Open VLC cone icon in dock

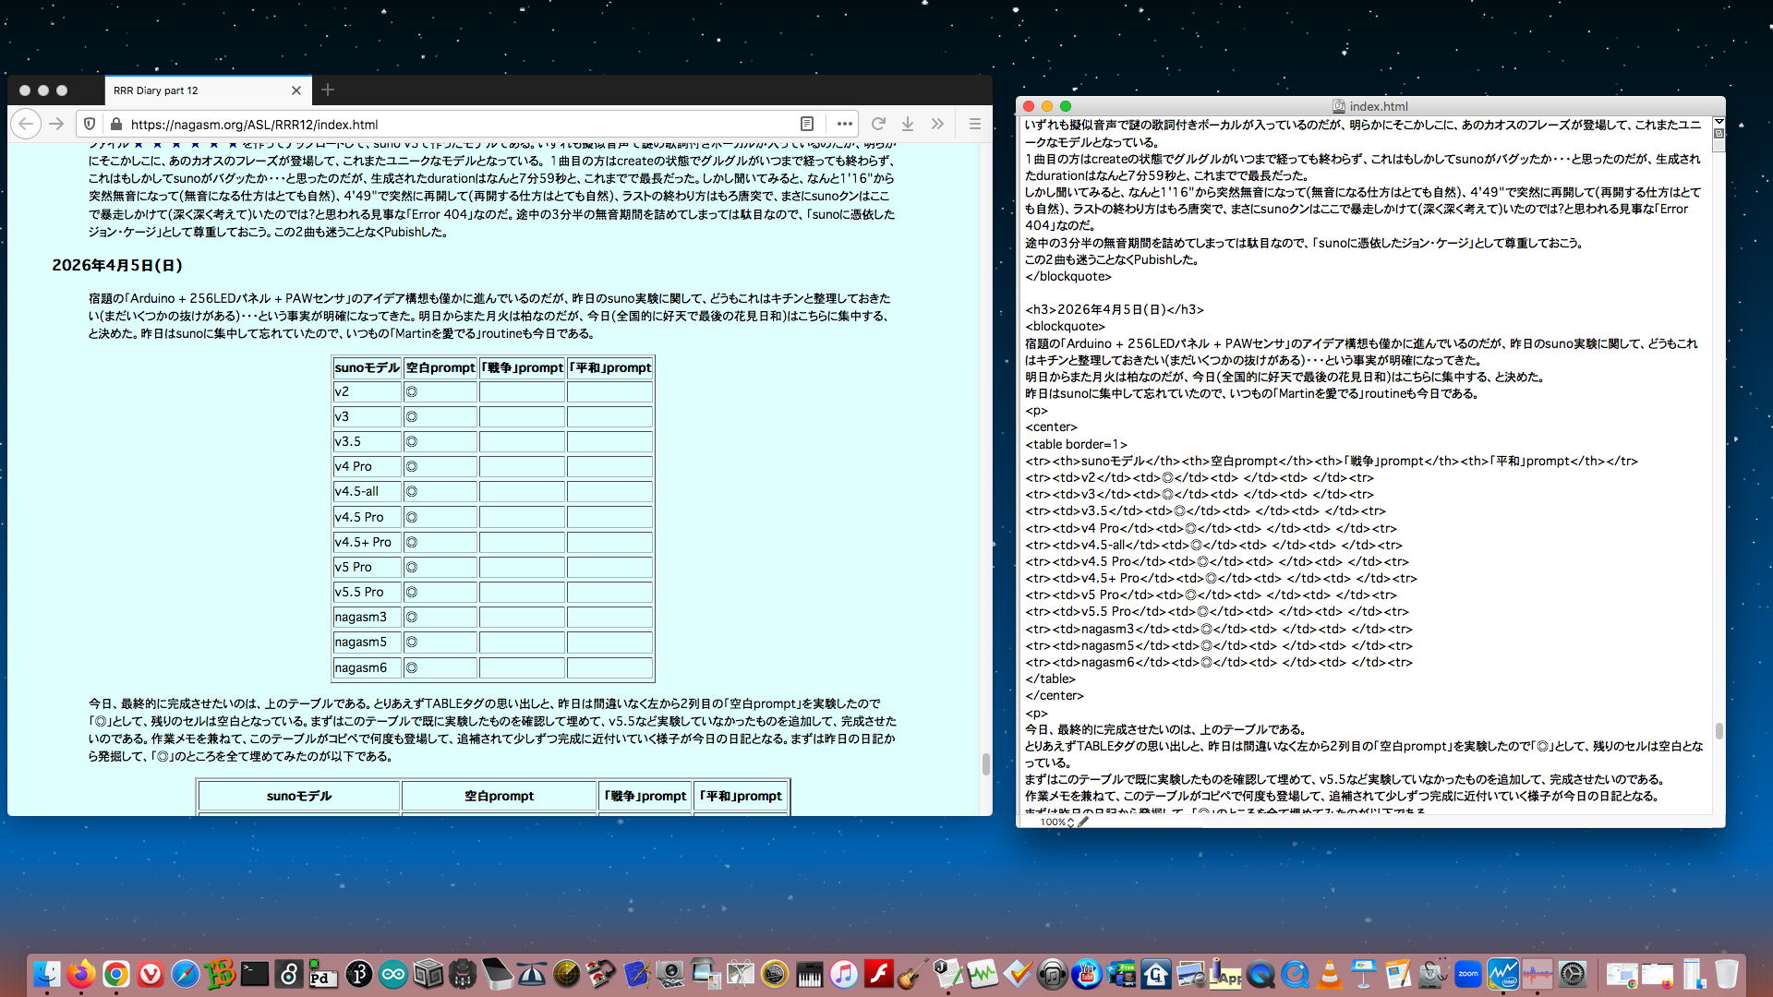pos(1330,974)
